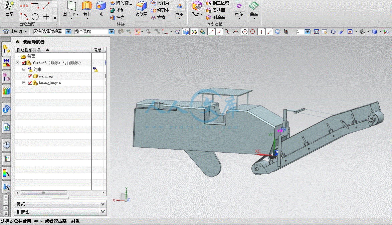Open 更多 in the 特征 group
Viewport: 392px width, 225px height.
tap(179, 10)
